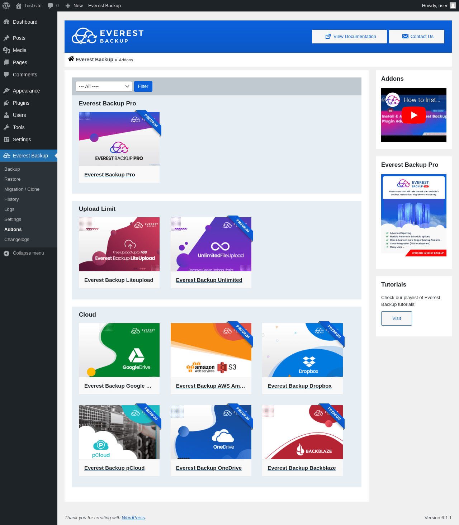Open the Everest Backup OneDrive link
This screenshot has width=459, height=525.
pyautogui.click(x=209, y=468)
